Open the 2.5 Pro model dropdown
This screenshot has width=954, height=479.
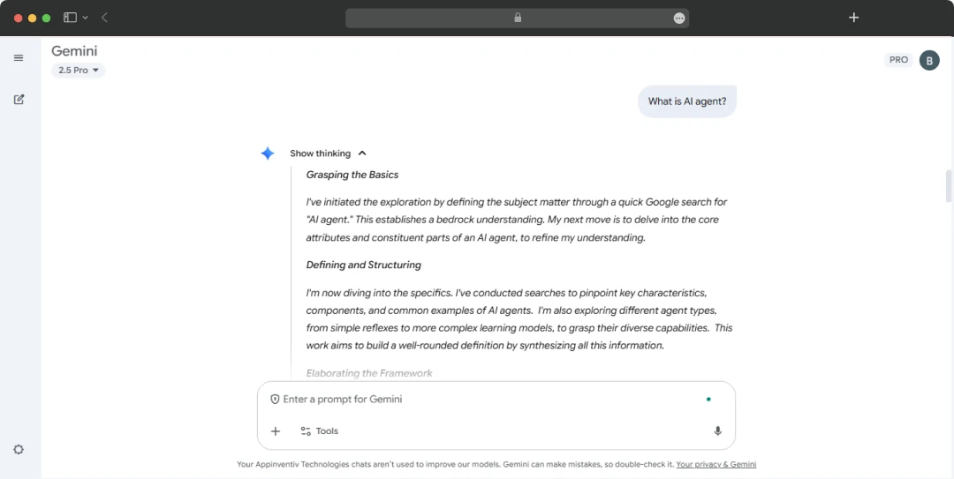coord(79,71)
